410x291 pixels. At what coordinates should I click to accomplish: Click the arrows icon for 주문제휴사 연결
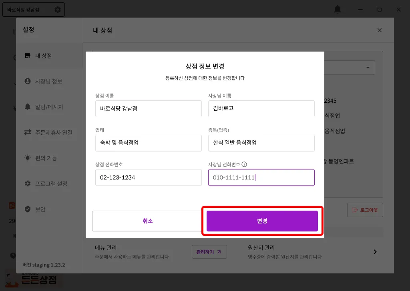(28, 132)
